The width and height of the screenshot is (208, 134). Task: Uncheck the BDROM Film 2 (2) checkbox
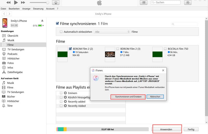70,49
